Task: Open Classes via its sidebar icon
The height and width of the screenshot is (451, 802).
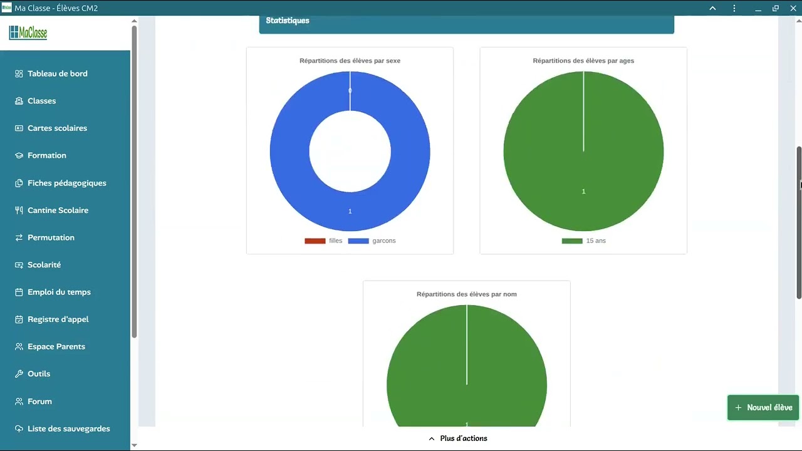Action: (19, 101)
